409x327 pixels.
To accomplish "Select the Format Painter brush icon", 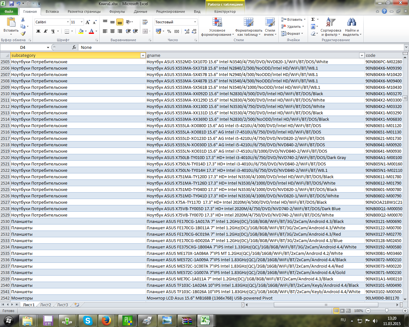I will click(x=23, y=33).
